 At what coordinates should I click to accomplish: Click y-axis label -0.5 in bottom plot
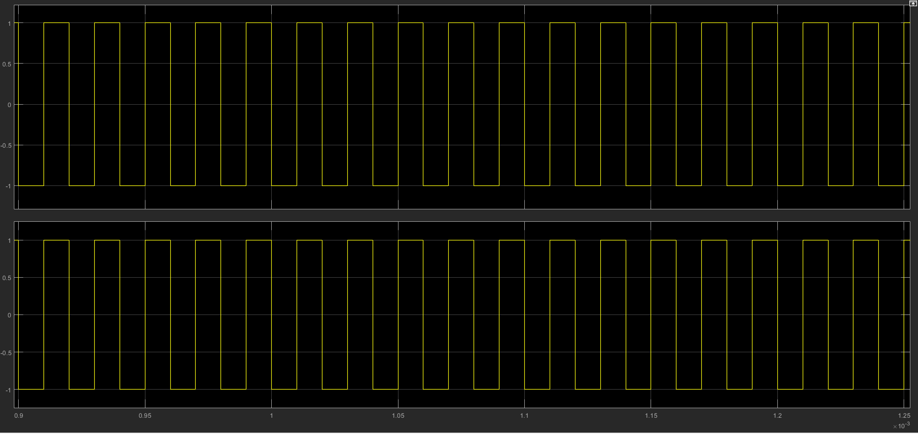(6, 353)
